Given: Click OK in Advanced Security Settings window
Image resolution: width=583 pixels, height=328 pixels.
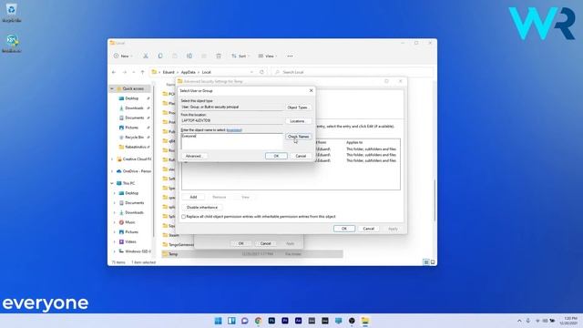Looking at the screenshot, I should [344, 229].
